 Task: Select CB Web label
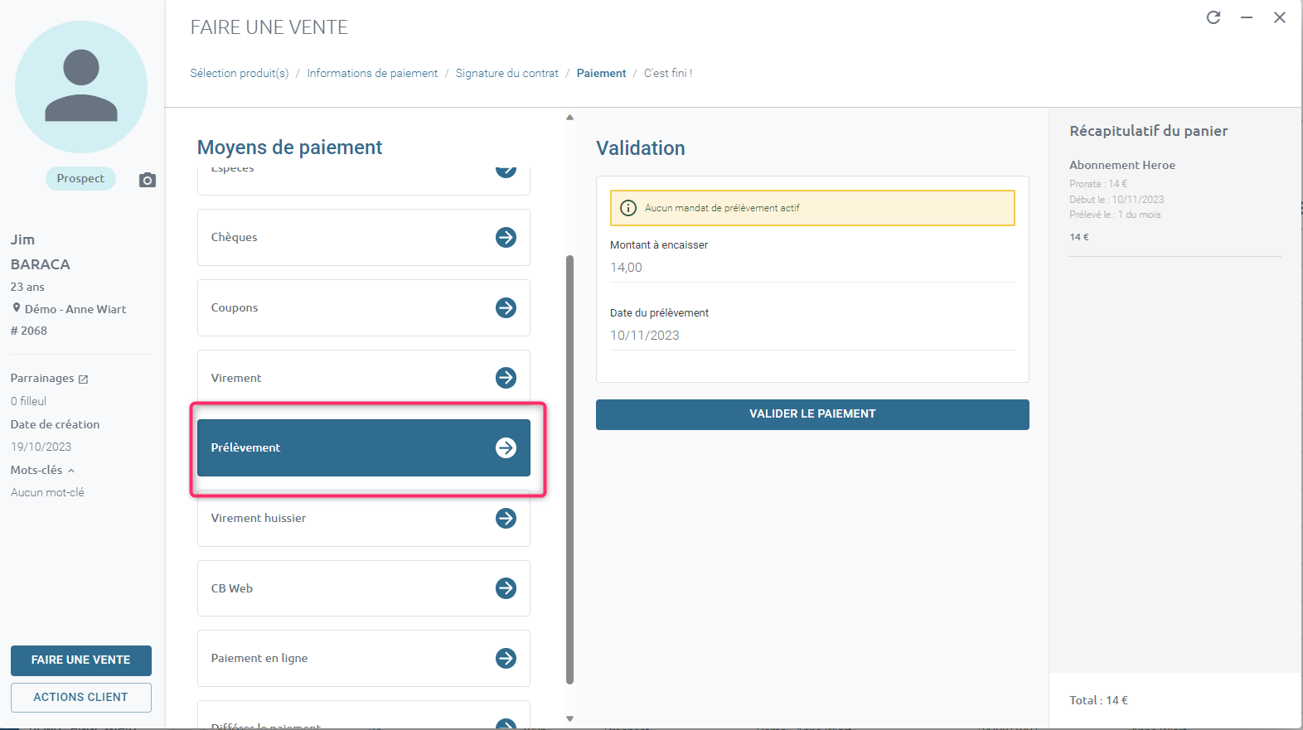coord(232,588)
